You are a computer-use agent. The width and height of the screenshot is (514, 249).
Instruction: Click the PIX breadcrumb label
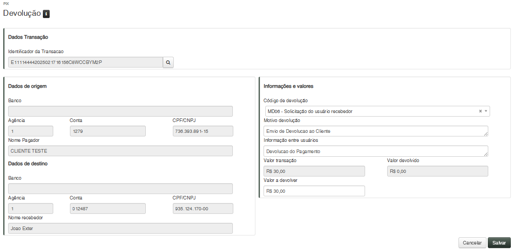point(6,4)
